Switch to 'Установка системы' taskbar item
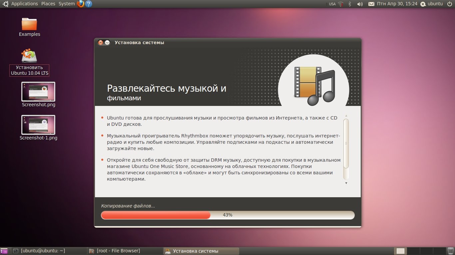 click(x=201, y=251)
